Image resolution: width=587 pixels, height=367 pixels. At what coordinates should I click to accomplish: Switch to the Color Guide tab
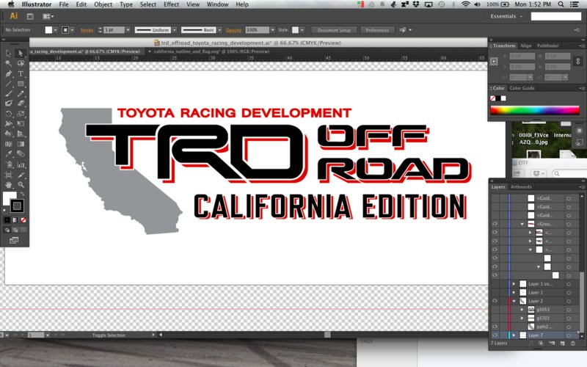tap(522, 88)
